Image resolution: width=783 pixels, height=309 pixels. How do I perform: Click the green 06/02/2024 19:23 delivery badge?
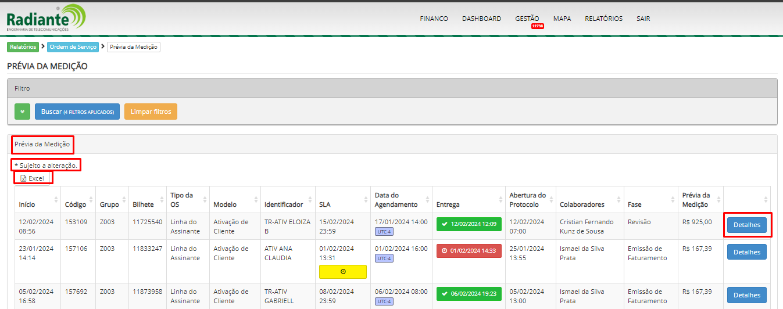(x=469, y=294)
